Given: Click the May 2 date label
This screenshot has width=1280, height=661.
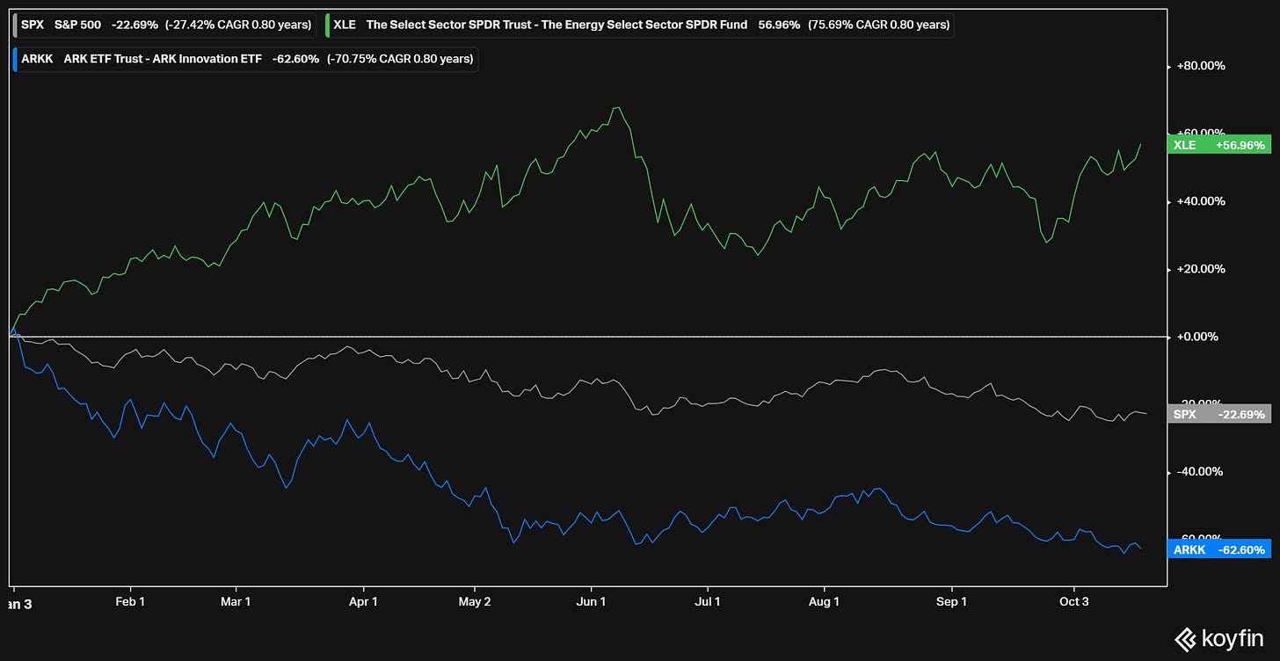Looking at the screenshot, I should pyautogui.click(x=474, y=602).
